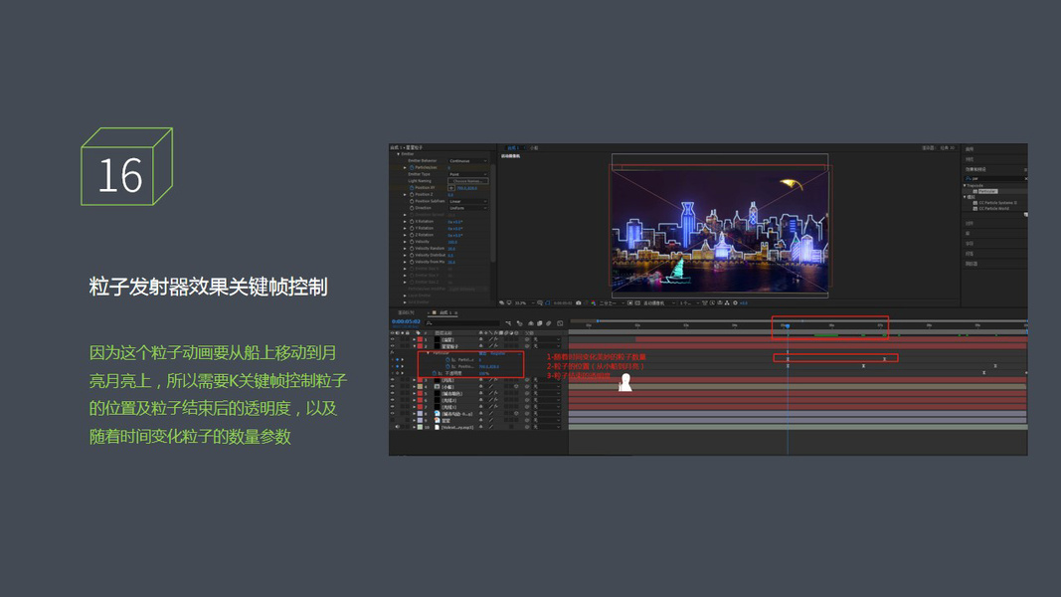This screenshot has height=597, width=1061.
Task: Click show channel color icon in viewer
Action: coord(594,302)
